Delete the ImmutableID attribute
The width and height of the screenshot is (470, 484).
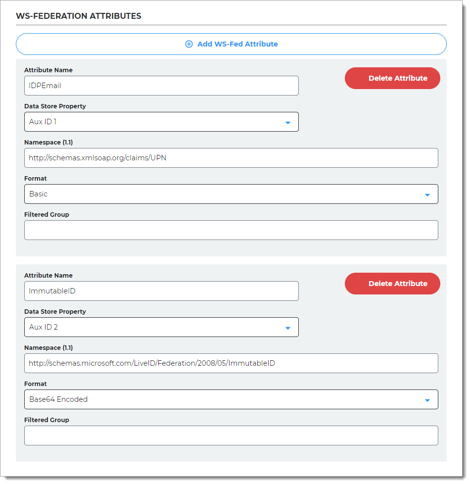pos(392,284)
